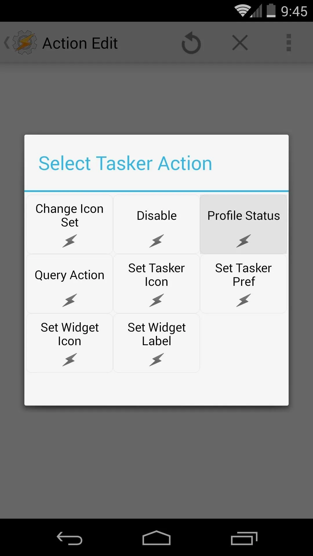This screenshot has height=556, width=313.
Task: Tap the Android back navigation button
Action: 70,538
